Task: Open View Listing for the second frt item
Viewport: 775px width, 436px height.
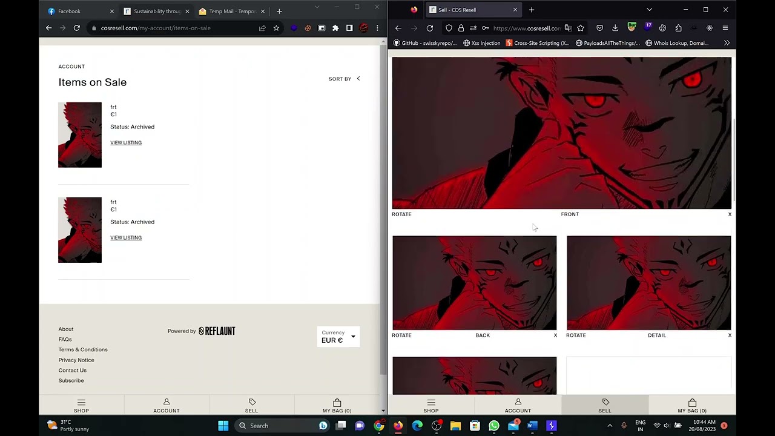Action: coord(126,237)
